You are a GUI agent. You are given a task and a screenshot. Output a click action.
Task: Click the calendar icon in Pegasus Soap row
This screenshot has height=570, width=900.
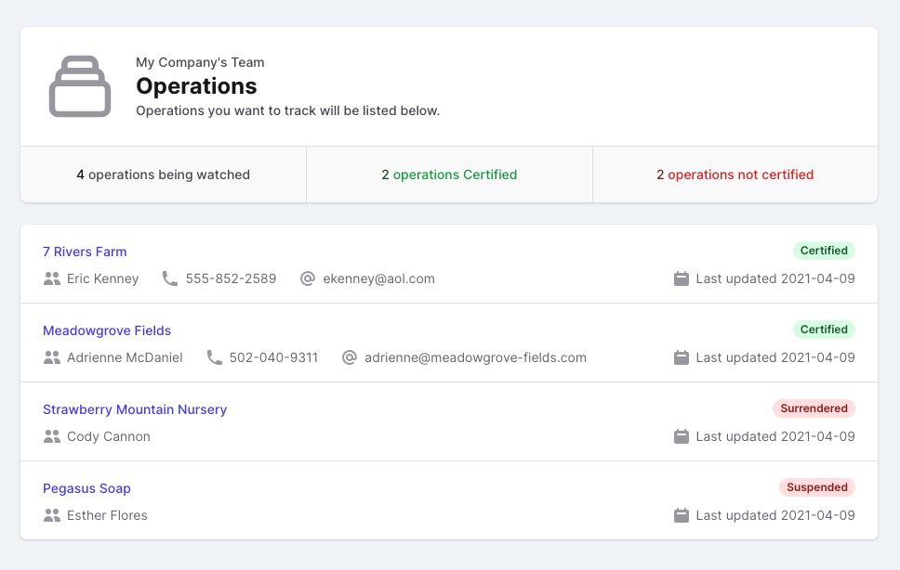pos(681,515)
